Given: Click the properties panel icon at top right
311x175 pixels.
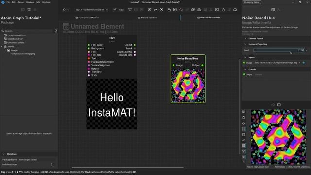Looking at the screenshot, I should [273, 10].
